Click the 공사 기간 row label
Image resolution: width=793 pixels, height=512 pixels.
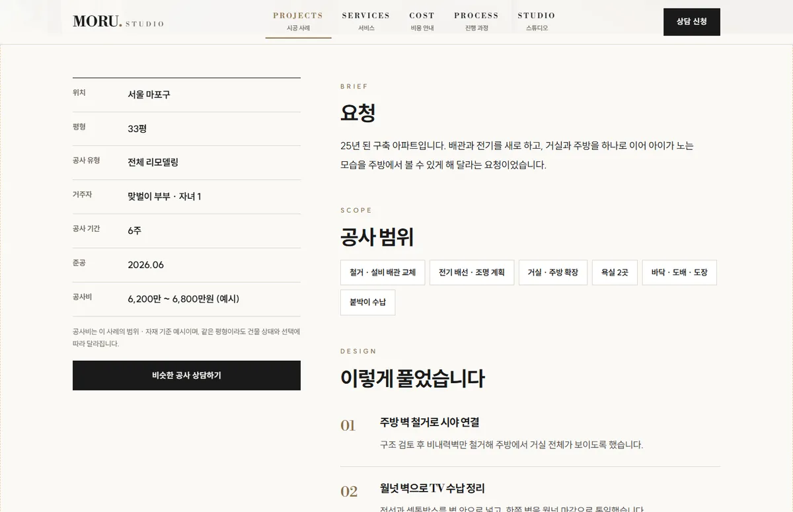[87, 229]
